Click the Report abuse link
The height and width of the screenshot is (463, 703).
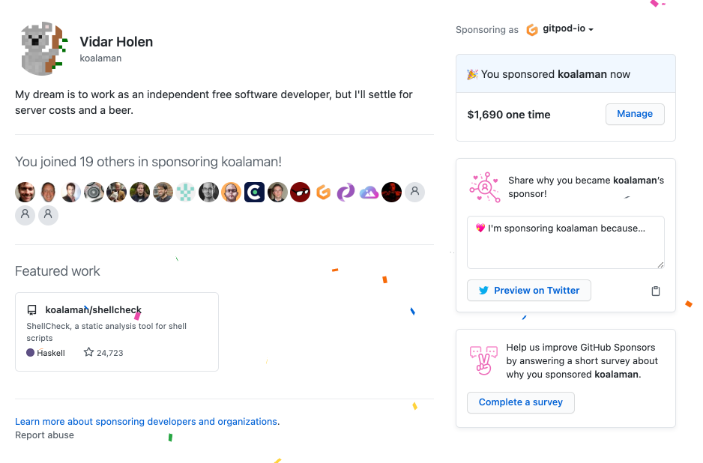coord(44,435)
